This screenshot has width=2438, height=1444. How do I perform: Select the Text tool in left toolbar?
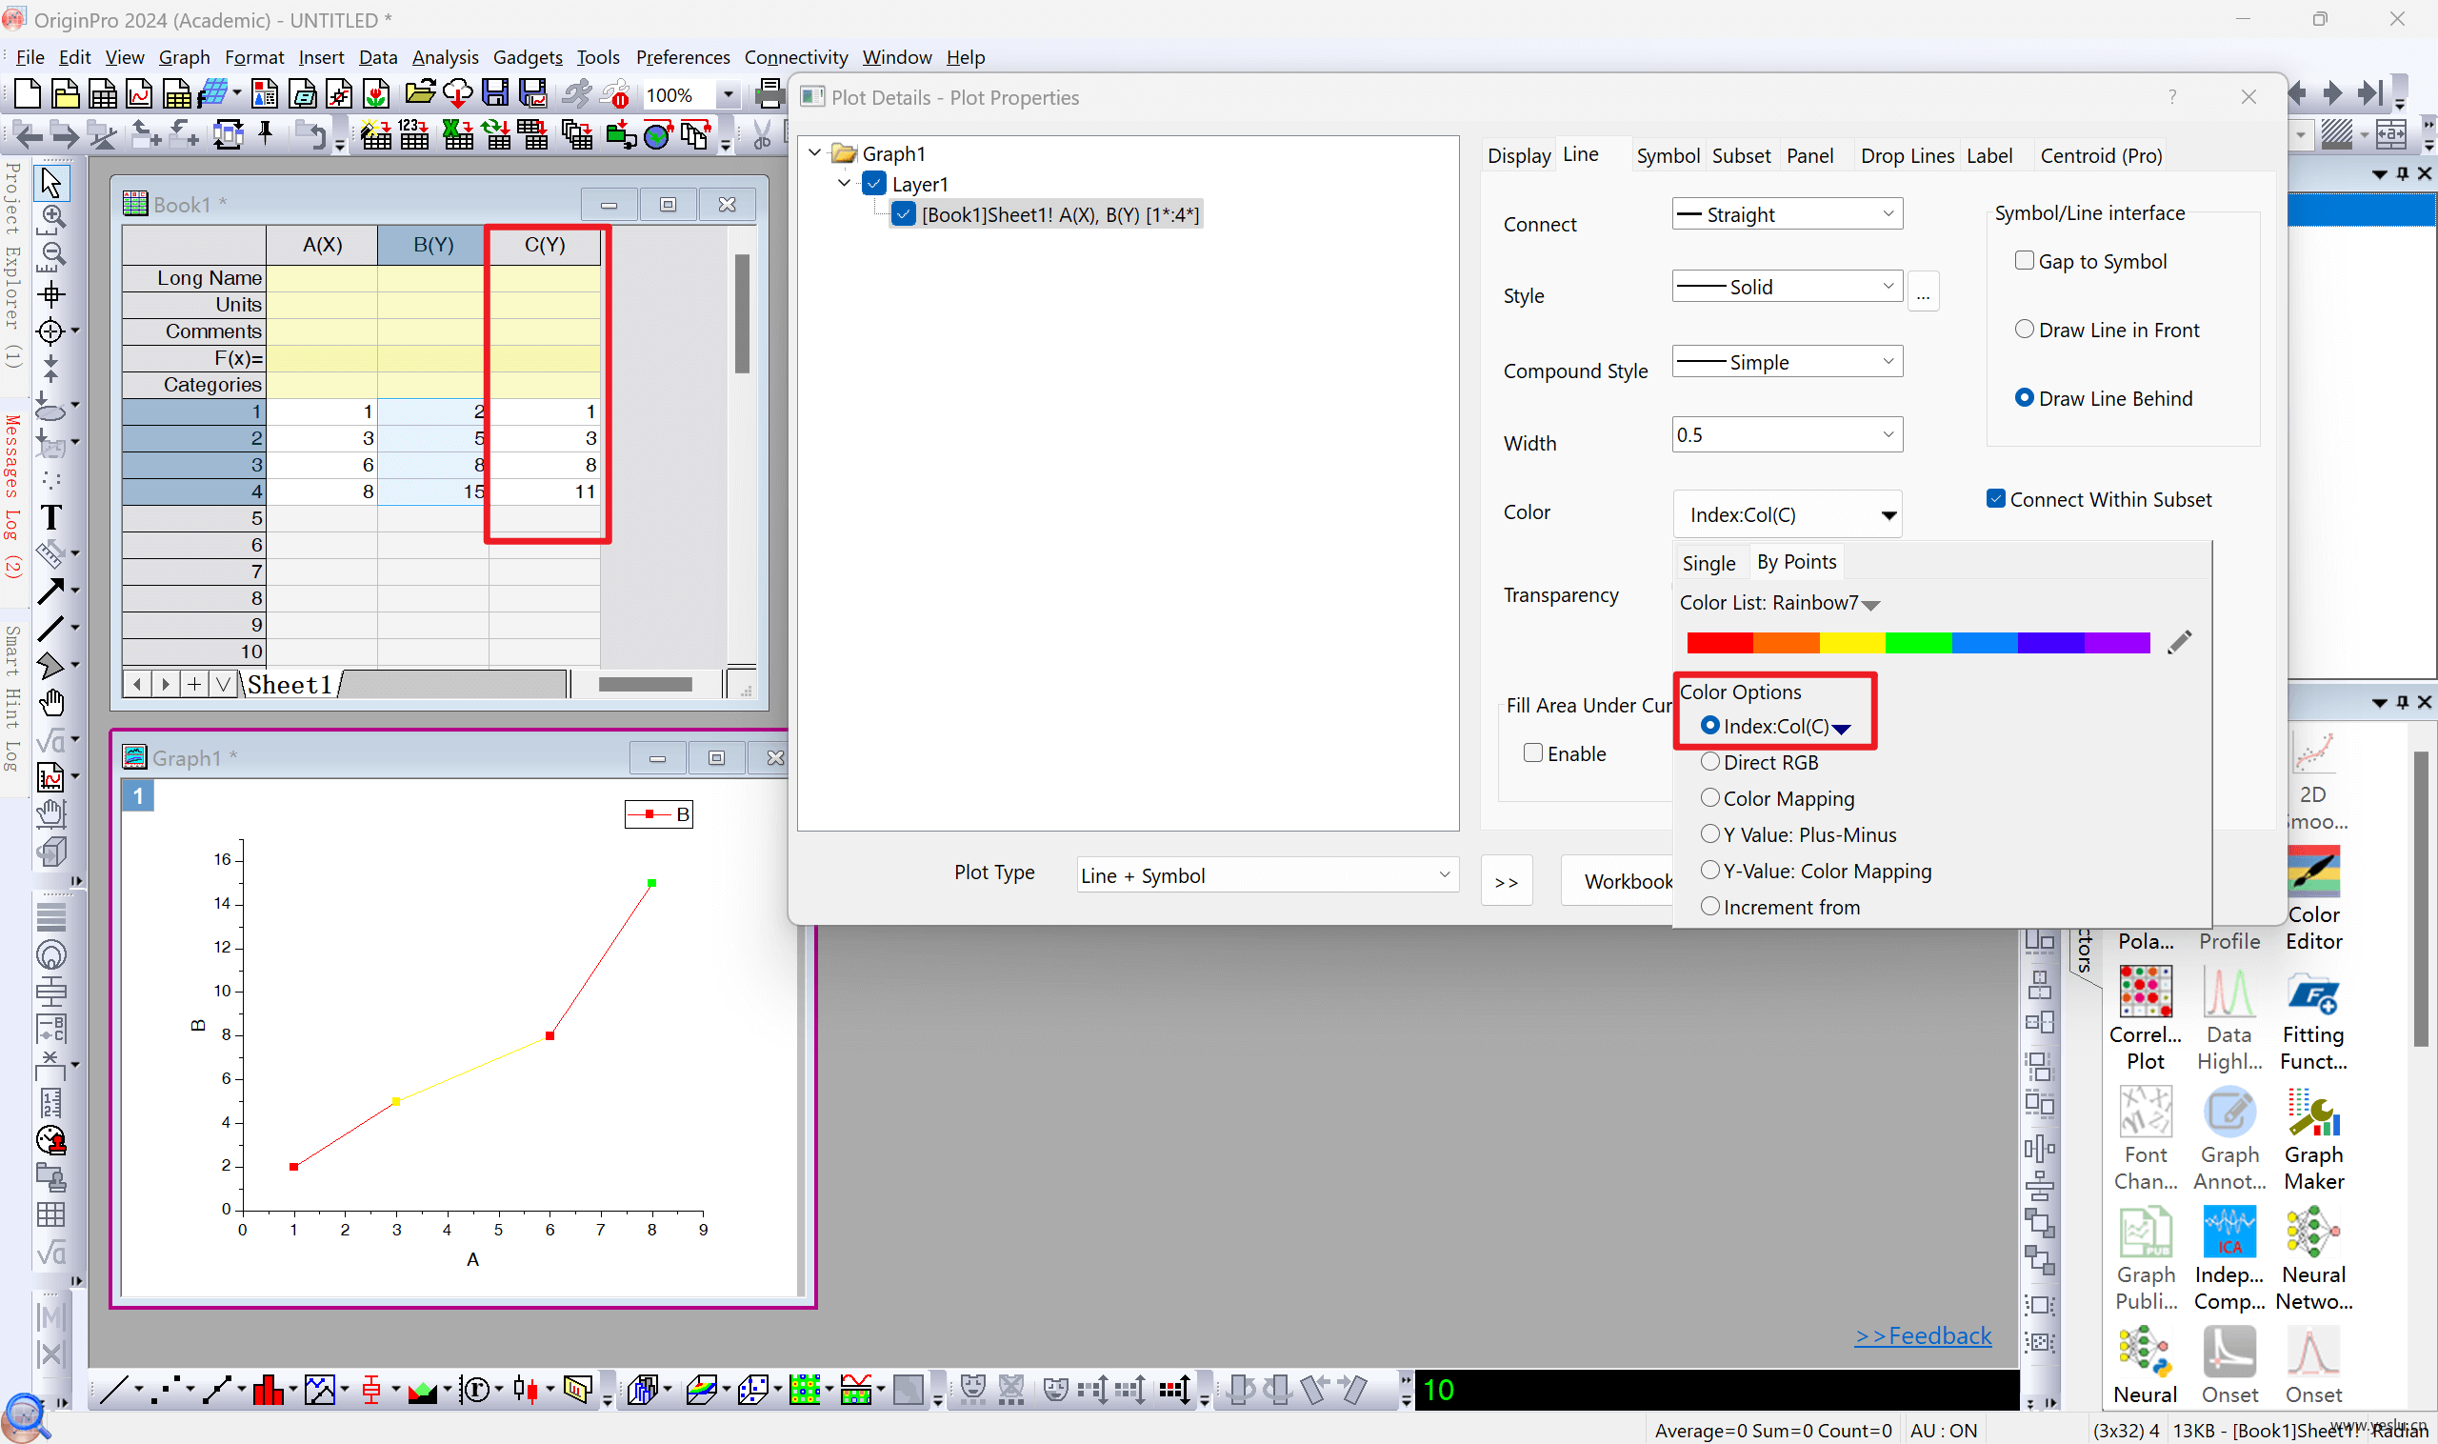[x=50, y=516]
